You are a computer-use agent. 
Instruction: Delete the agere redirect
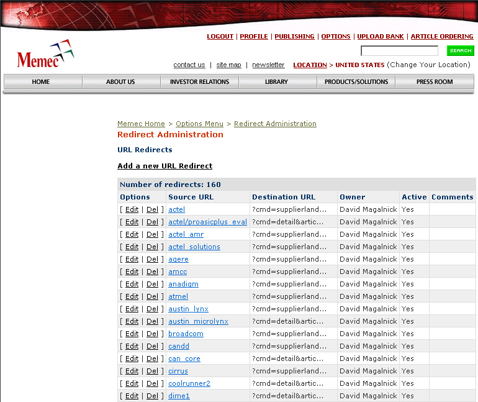[152, 259]
